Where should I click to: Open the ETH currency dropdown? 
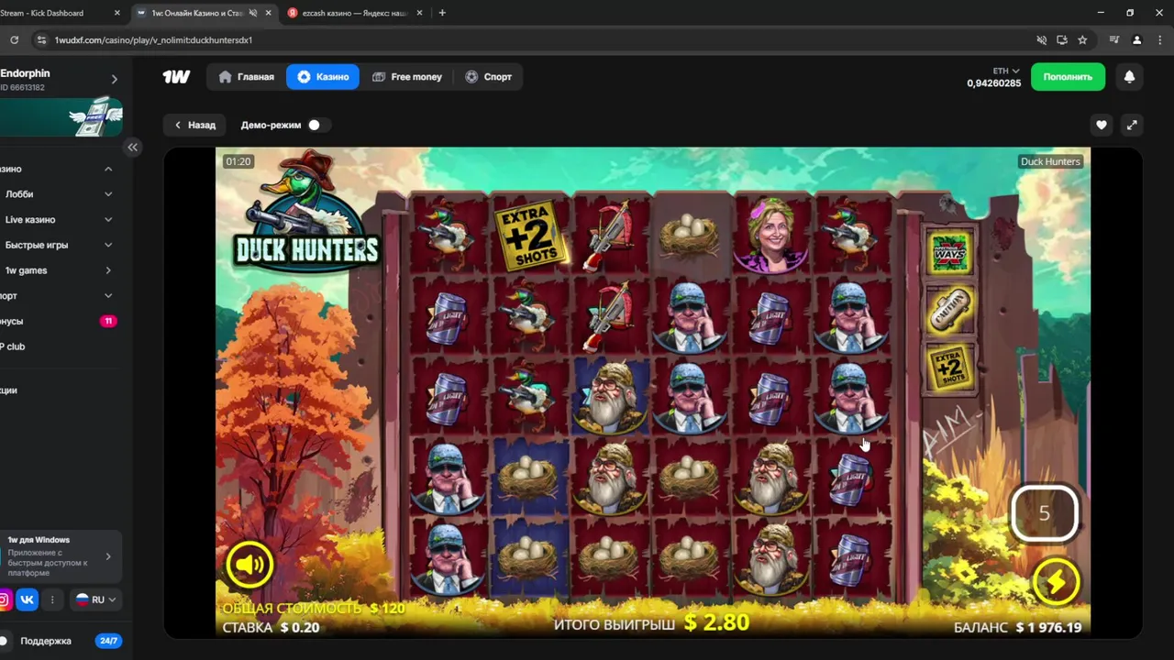[1005, 71]
